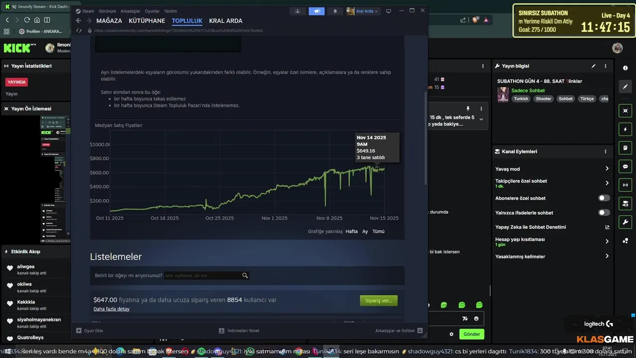The height and width of the screenshot is (358, 636).
Task: Switch to TOPLULUK tab
Action: [x=187, y=21]
